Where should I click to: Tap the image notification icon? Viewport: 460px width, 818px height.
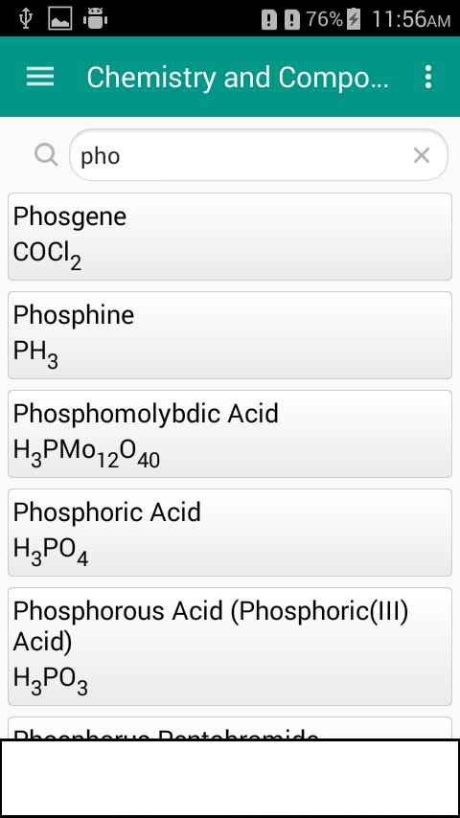(x=60, y=19)
